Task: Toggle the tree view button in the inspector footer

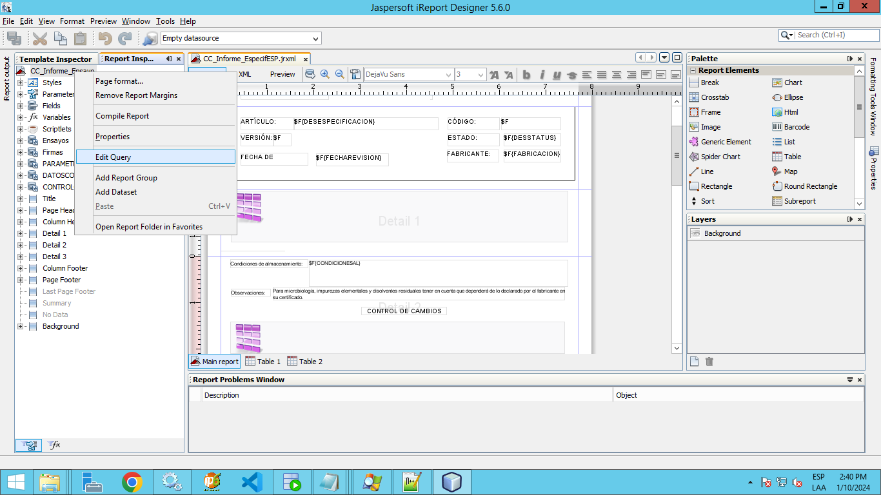Action: 28,445
